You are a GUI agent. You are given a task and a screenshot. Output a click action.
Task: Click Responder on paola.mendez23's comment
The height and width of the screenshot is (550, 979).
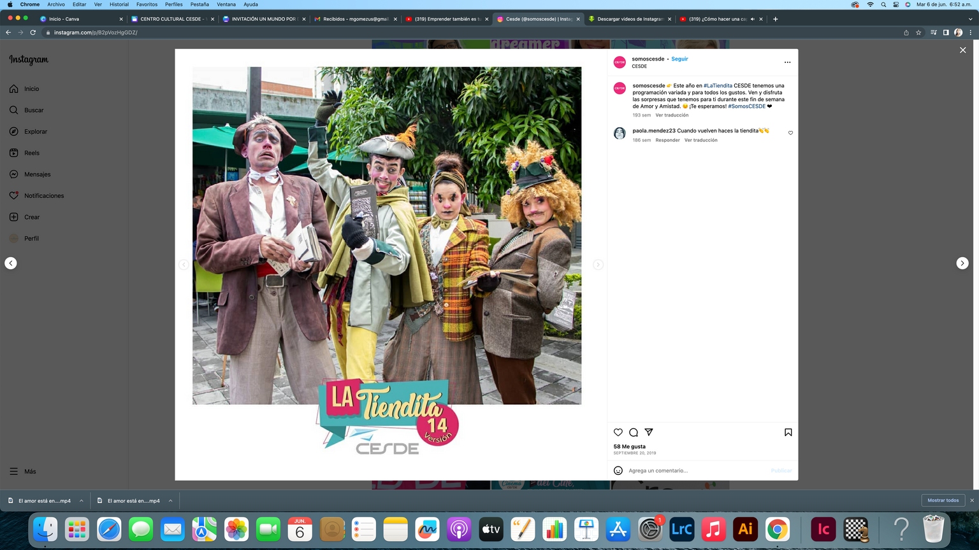click(x=667, y=140)
